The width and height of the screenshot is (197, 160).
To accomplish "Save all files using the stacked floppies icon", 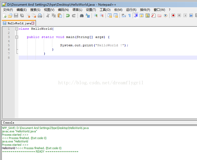I will (x=22, y=16).
